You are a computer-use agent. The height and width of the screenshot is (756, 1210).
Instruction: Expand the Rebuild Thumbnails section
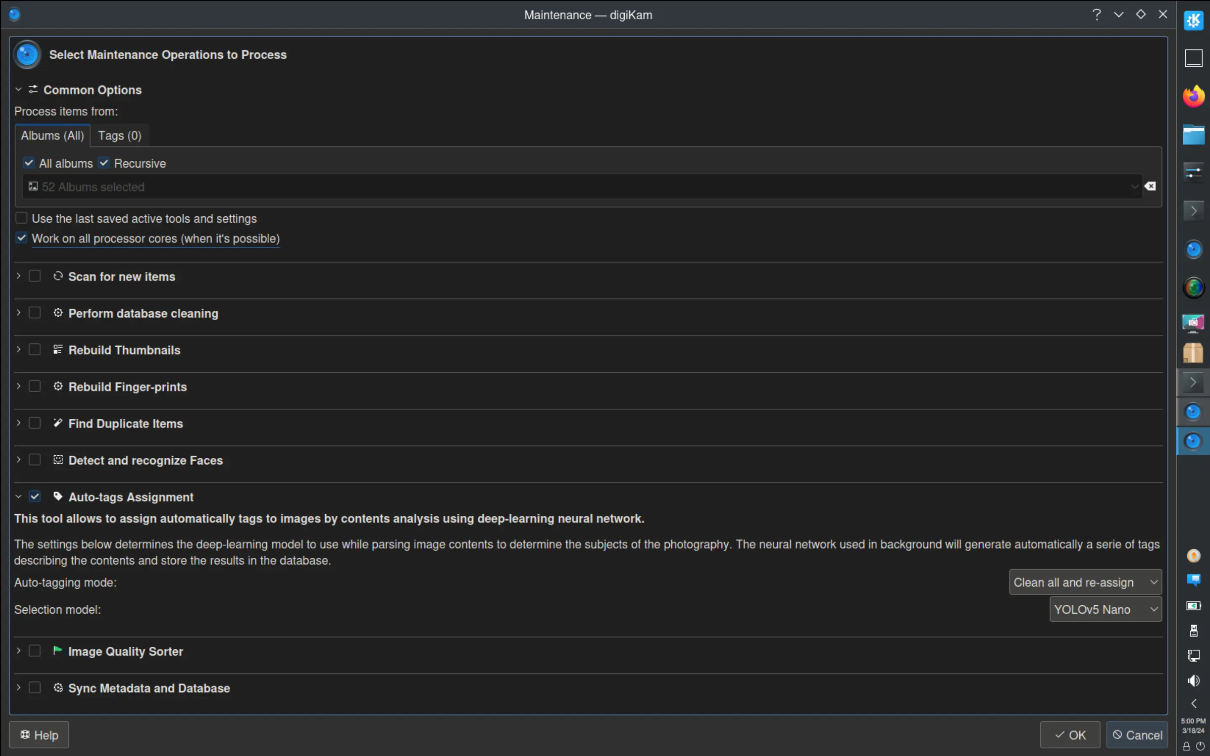[x=18, y=349]
